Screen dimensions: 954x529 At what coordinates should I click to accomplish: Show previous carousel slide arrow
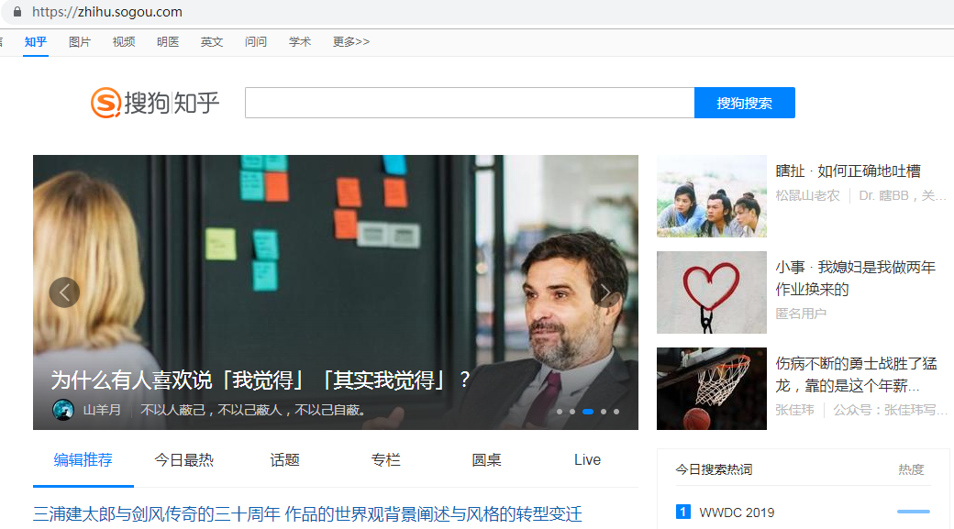point(64,292)
